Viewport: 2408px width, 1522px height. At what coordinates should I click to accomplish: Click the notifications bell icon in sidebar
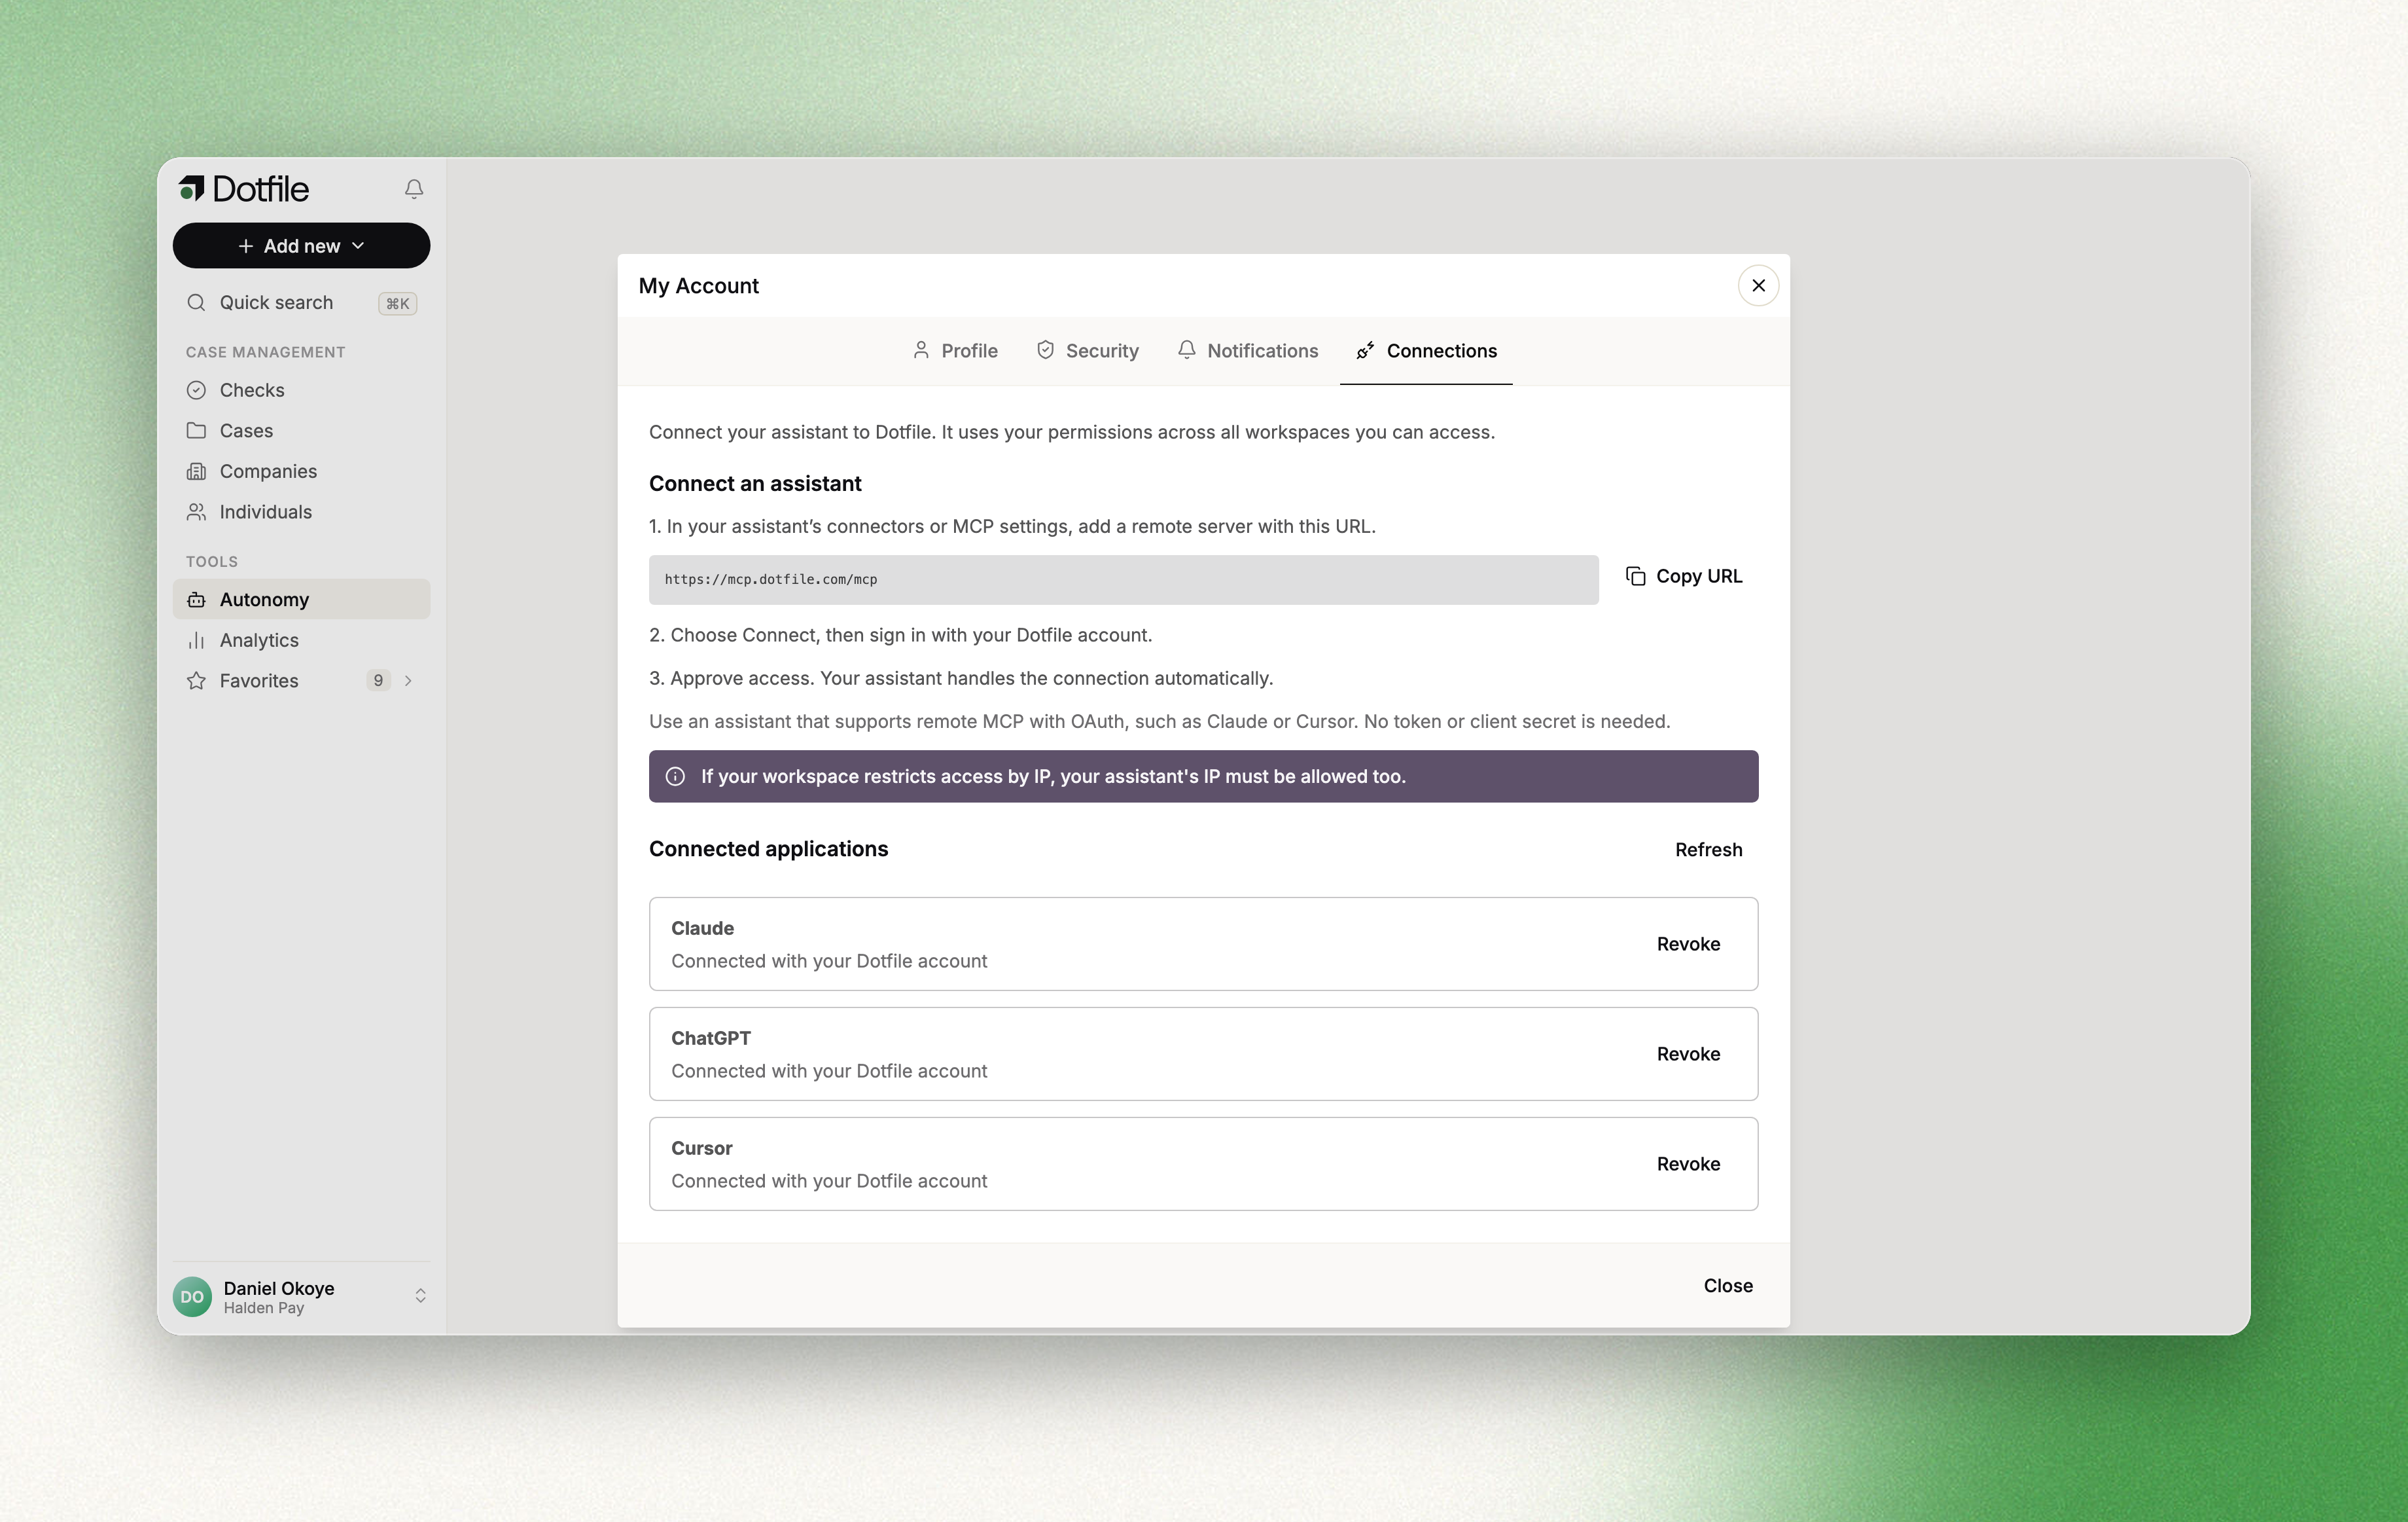pos(414,189)
